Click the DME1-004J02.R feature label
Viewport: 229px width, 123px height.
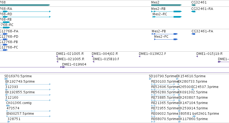pos(105,54)
